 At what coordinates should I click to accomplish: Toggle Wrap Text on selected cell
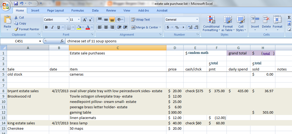click(x=140, y=20)
